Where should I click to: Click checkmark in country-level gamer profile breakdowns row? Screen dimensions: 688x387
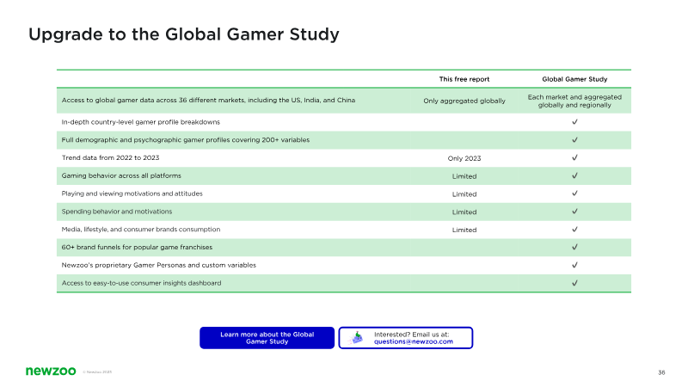click(x=574, y=121)
